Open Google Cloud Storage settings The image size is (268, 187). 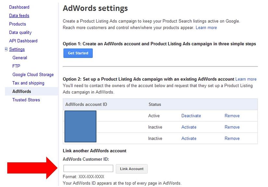coord(33,75)
